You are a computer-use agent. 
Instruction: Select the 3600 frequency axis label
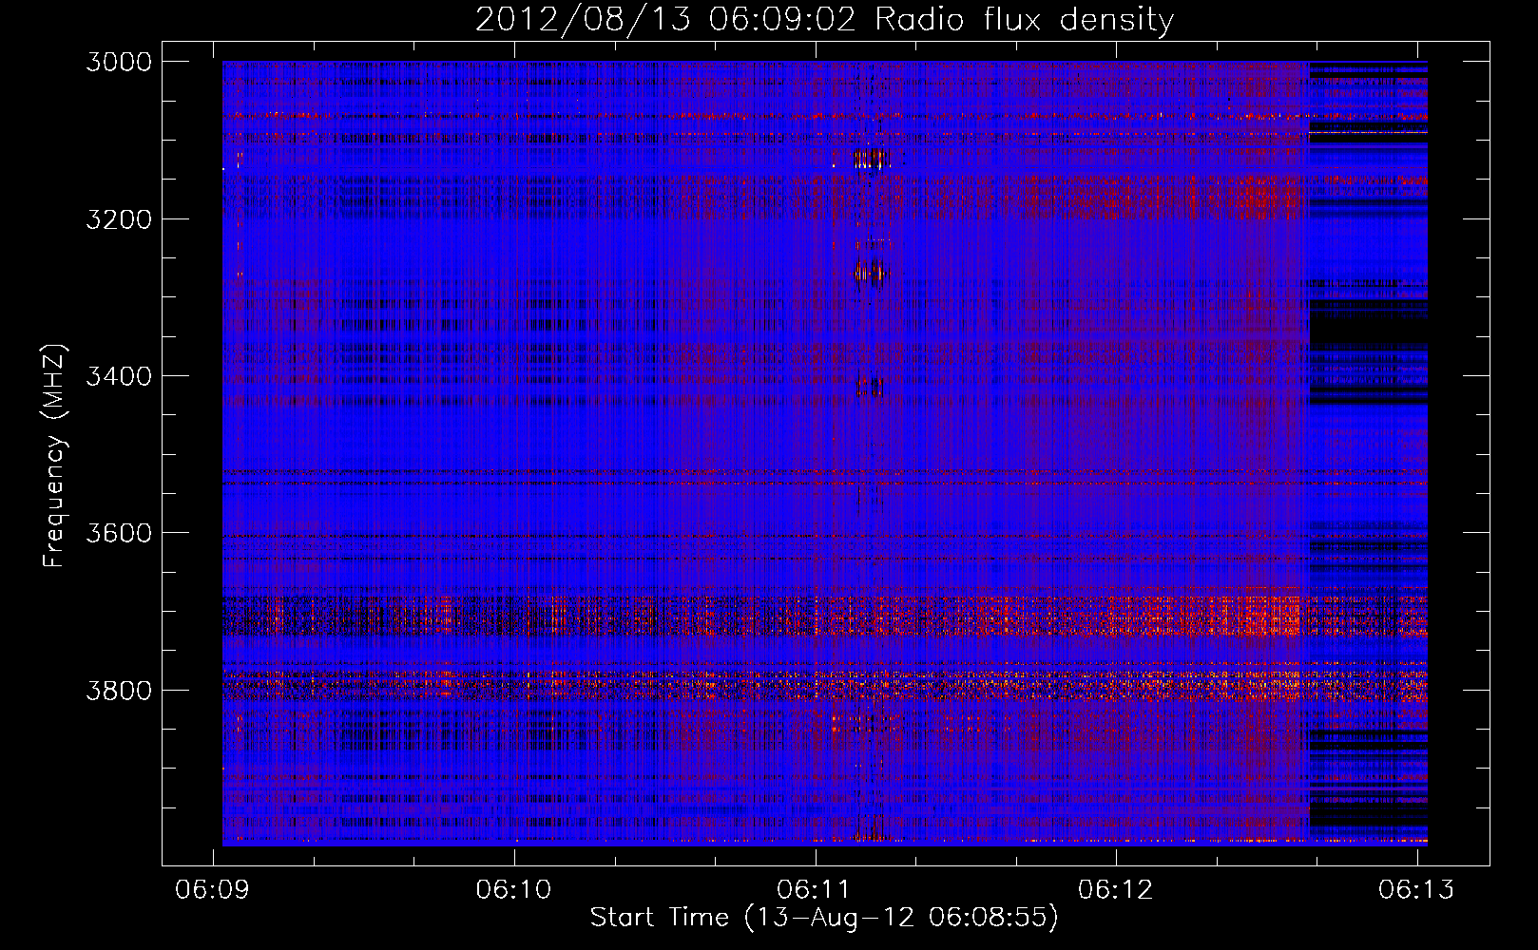pyautogui.click(x=119, y=533)
